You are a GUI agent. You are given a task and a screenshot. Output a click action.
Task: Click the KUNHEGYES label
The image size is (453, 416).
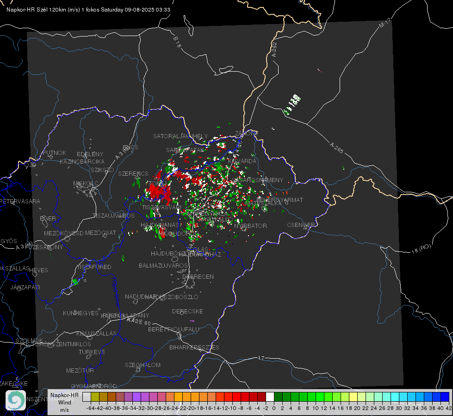[81, 313]
